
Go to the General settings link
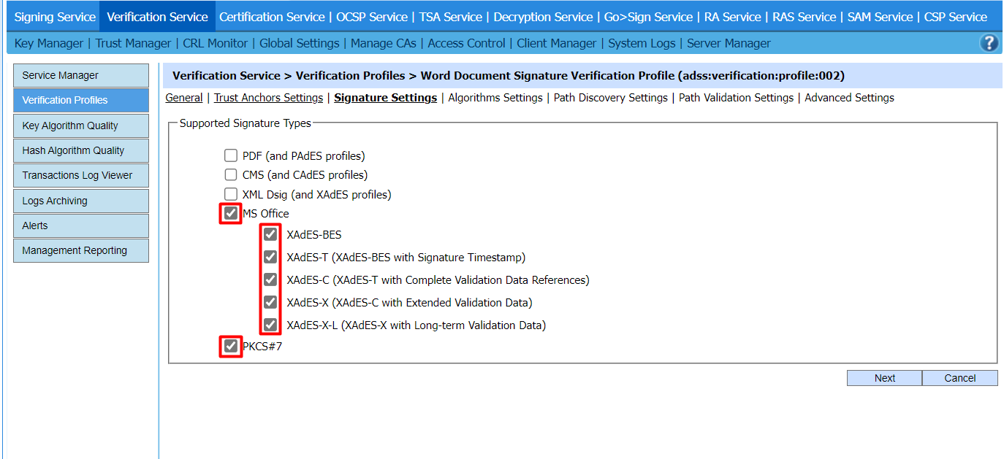pos(183,98)
